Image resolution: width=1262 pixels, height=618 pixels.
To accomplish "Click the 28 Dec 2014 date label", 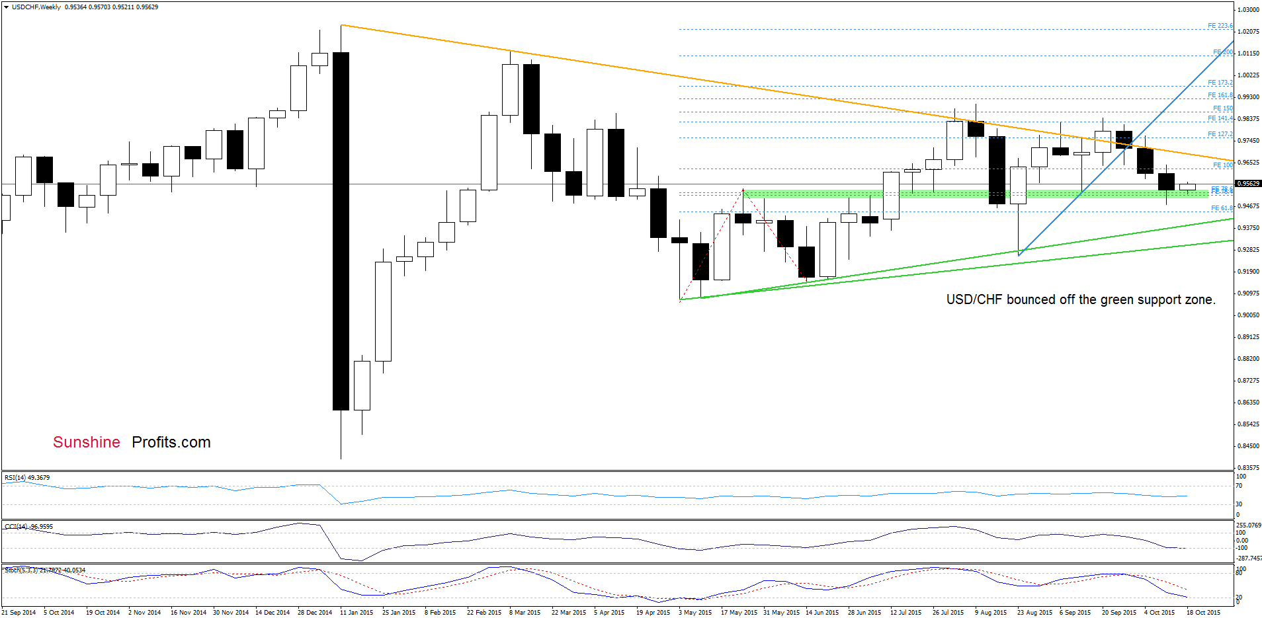I will (x=315, y=613).
